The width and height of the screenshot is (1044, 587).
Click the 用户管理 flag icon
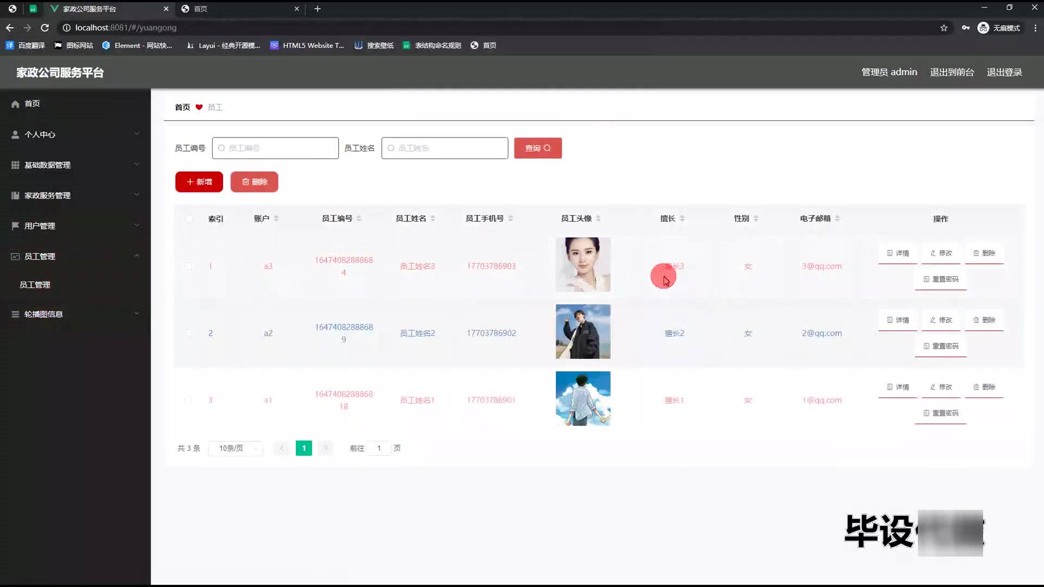15,226
